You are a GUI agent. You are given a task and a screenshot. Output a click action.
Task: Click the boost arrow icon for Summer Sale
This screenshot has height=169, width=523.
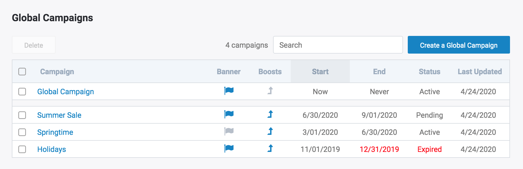click(270, 114)
